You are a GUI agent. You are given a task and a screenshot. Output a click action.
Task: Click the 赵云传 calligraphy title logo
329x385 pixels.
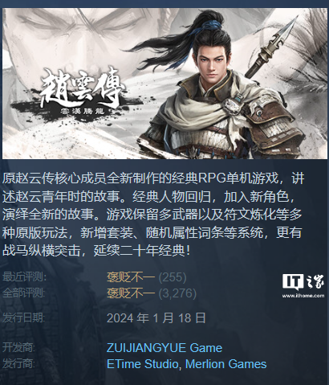[82, 88]
